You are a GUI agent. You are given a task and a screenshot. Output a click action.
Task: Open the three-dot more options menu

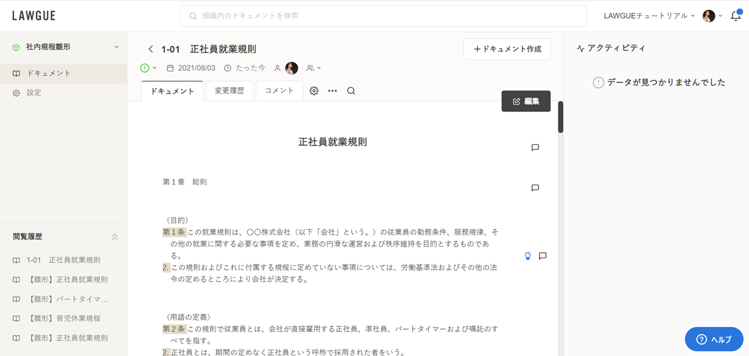click(332, 91)
